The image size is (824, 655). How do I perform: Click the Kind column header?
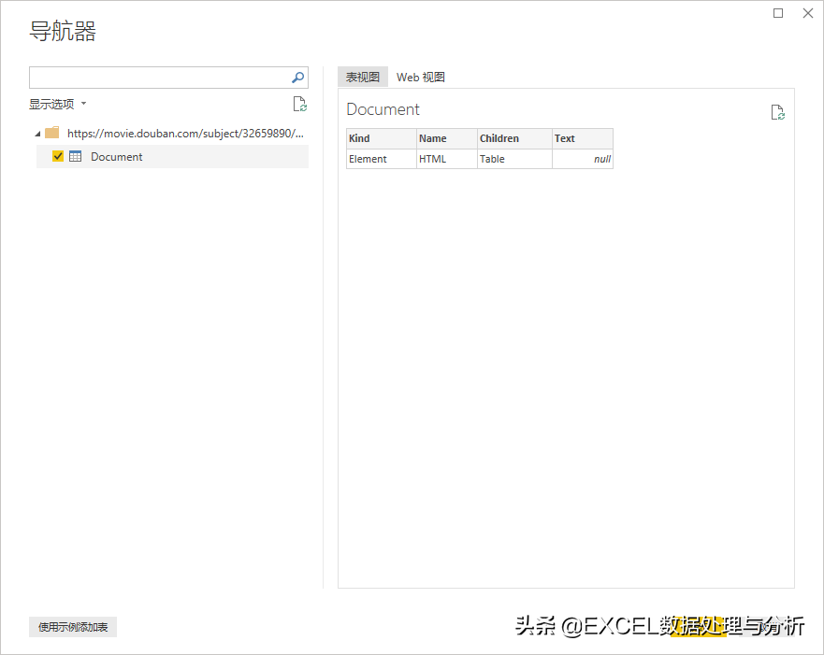pyautogui.click(x=382, y=138)
